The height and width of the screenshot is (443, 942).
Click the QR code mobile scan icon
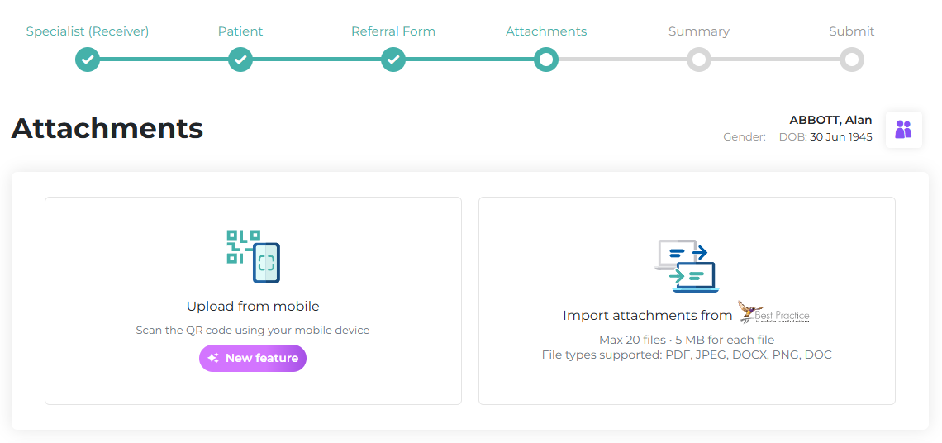253,257
